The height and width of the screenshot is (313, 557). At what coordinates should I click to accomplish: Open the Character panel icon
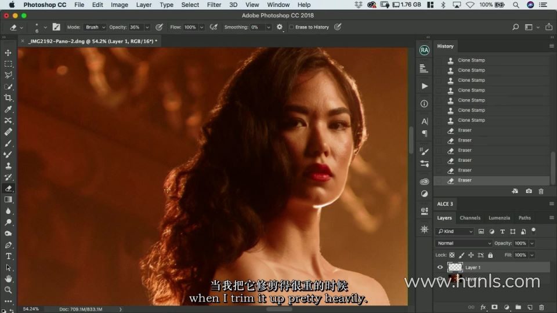(x=424, y=121)
